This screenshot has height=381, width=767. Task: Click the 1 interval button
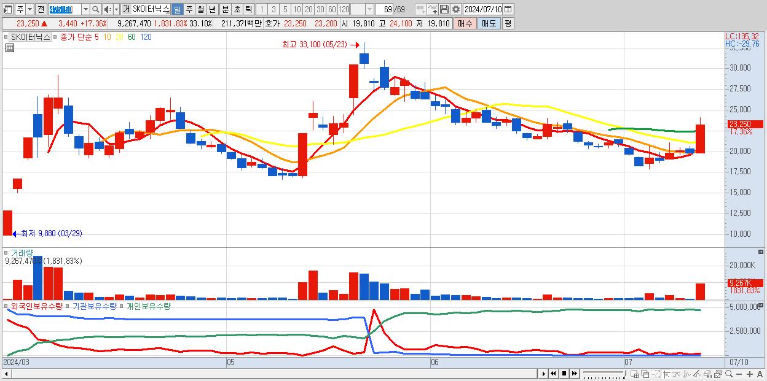(x=262, y=9)
